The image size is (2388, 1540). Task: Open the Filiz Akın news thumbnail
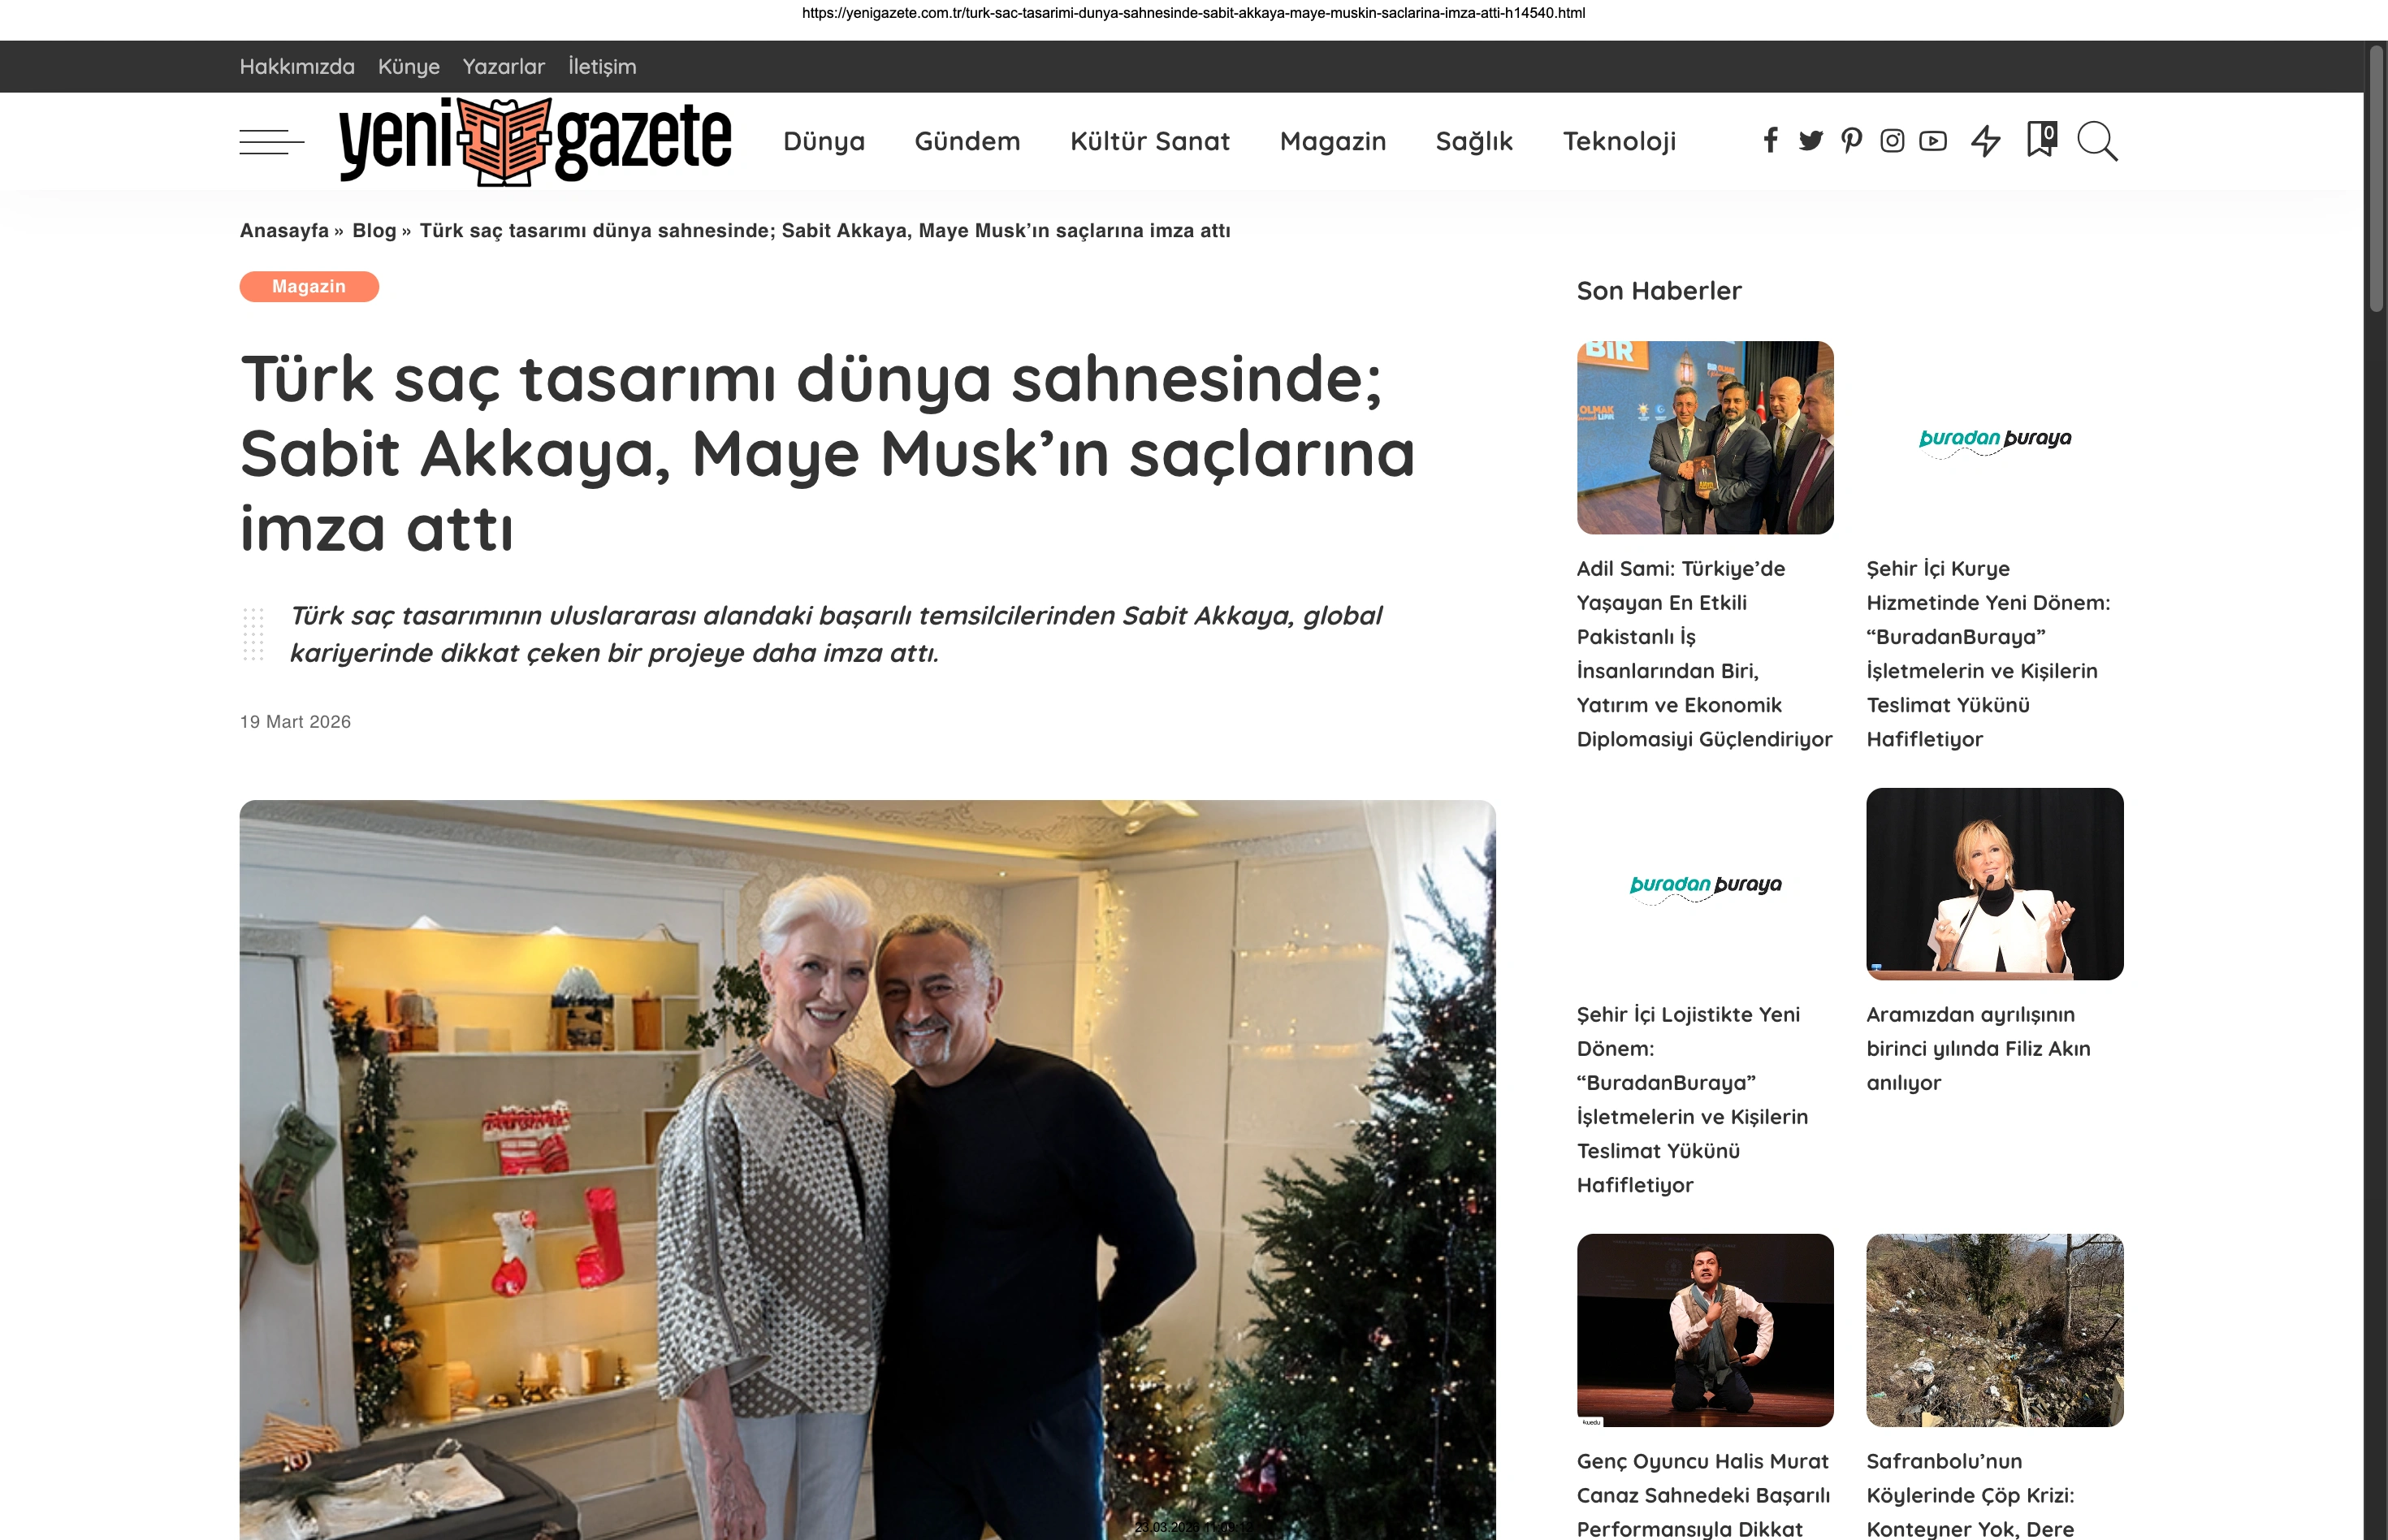1995,884
